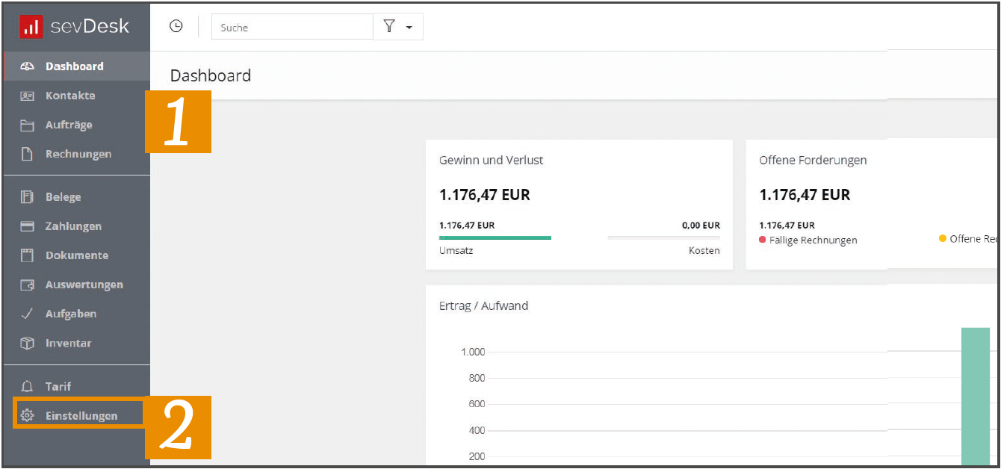The image size is (1001, 469).
Task: Click the Aufträge folder icon
Action: [x=28, y=125]
